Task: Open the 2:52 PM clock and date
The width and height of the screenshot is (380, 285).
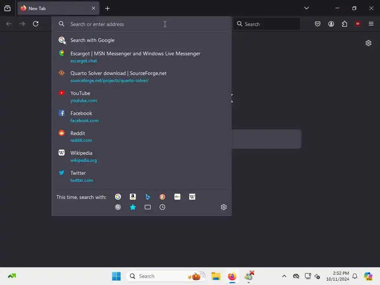Action: [x=338, y=276]
